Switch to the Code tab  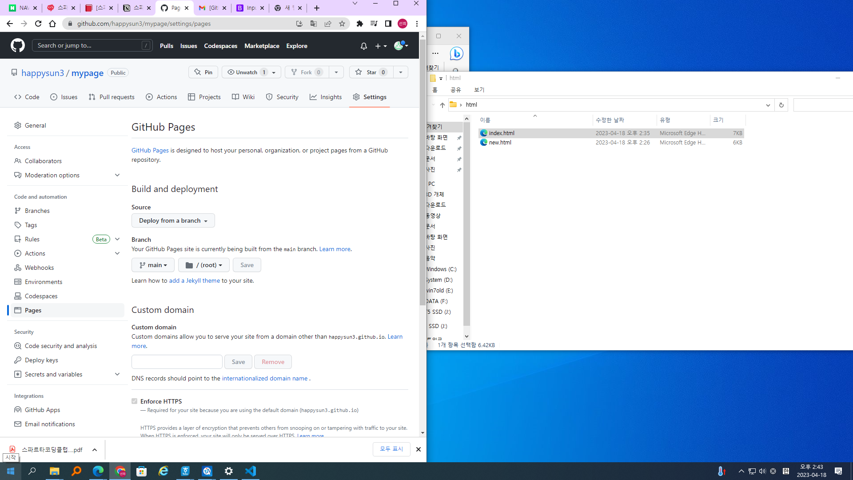27,97
